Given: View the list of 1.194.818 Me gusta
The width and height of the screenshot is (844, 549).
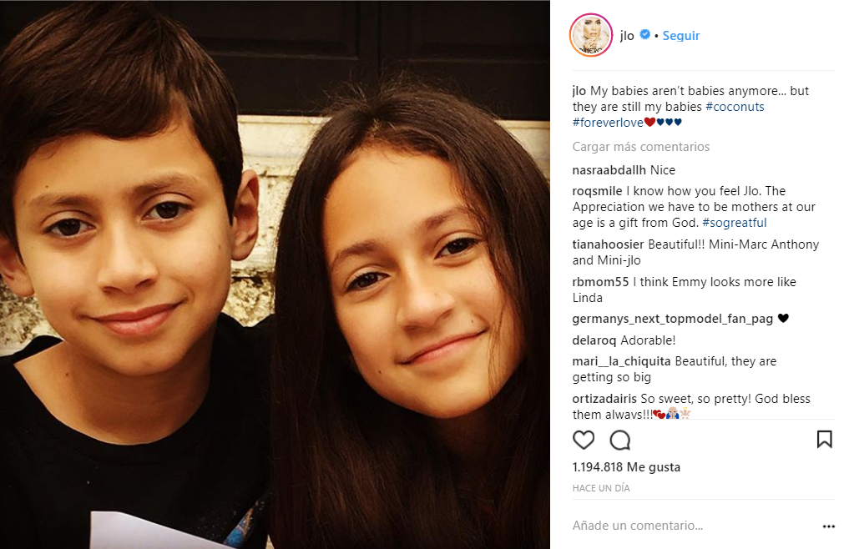Looking at the screenshot, I should pyautogui.click(x=626, y=466).
